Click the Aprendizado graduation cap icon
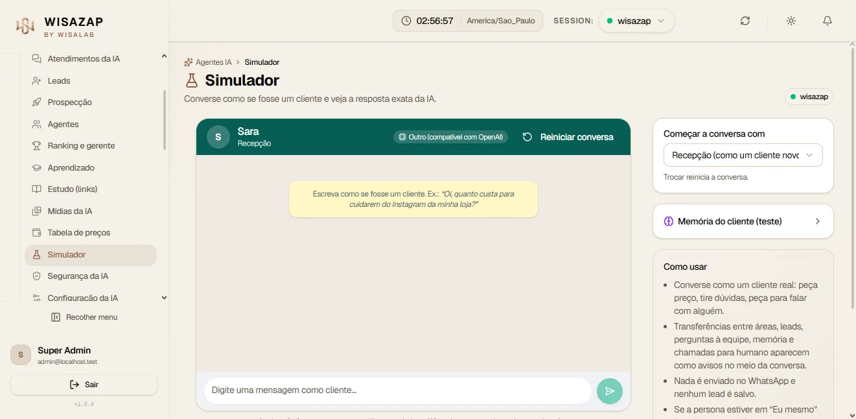 [x=37, y=168]
